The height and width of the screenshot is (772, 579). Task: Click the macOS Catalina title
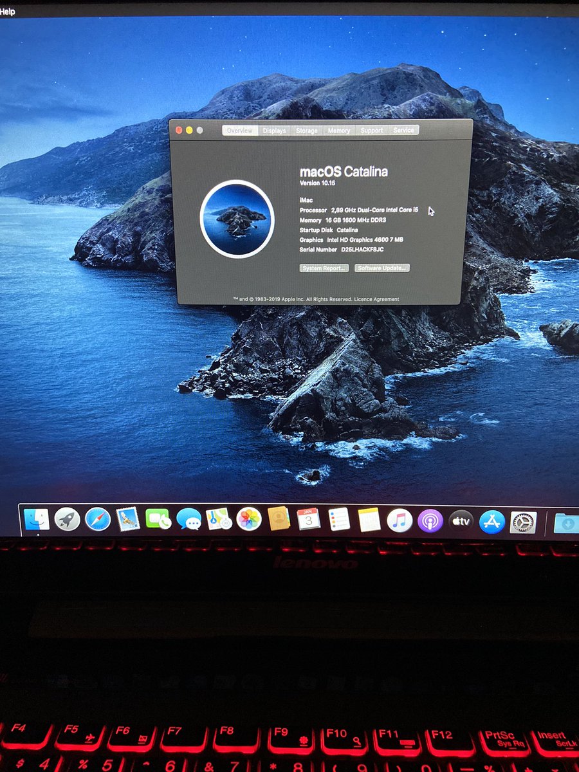(x=344, y=172)
